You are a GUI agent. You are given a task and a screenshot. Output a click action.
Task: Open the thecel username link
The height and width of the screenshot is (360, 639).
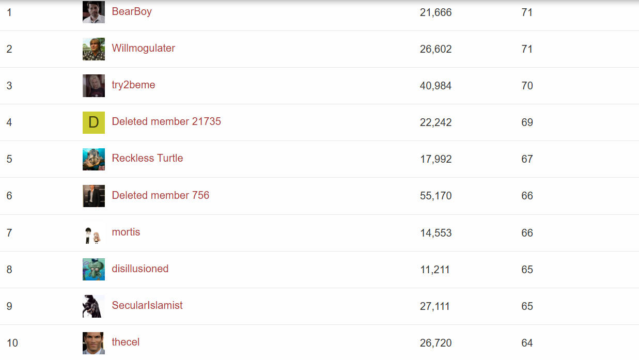click(126, 342)
